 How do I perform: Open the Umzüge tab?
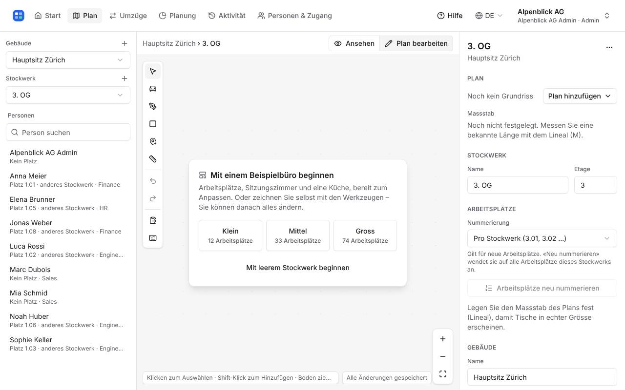coord(128,16)
